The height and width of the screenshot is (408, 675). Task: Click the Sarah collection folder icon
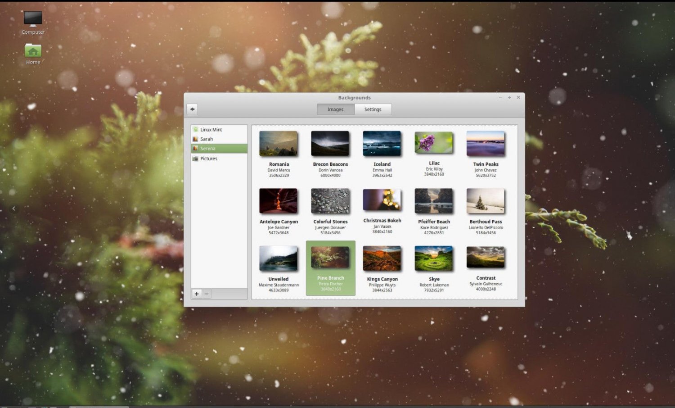pos(196,139)
